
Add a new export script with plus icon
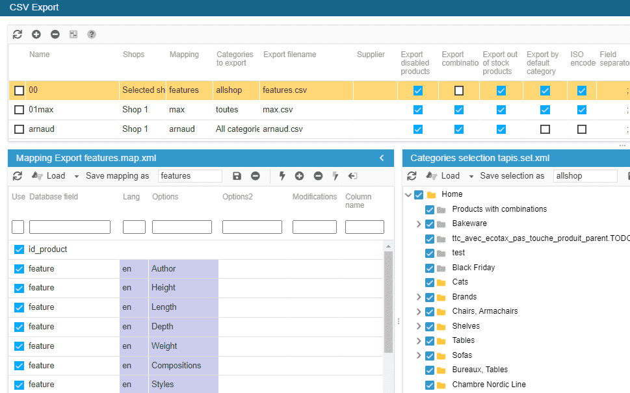[x=36, y=34]
